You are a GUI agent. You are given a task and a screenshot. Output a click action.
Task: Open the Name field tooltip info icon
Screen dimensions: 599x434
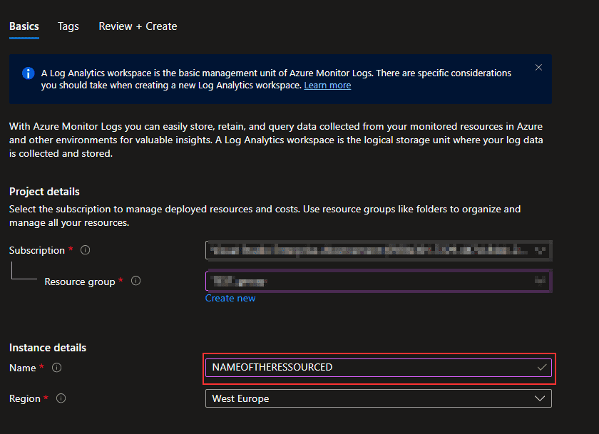point(57,368)
